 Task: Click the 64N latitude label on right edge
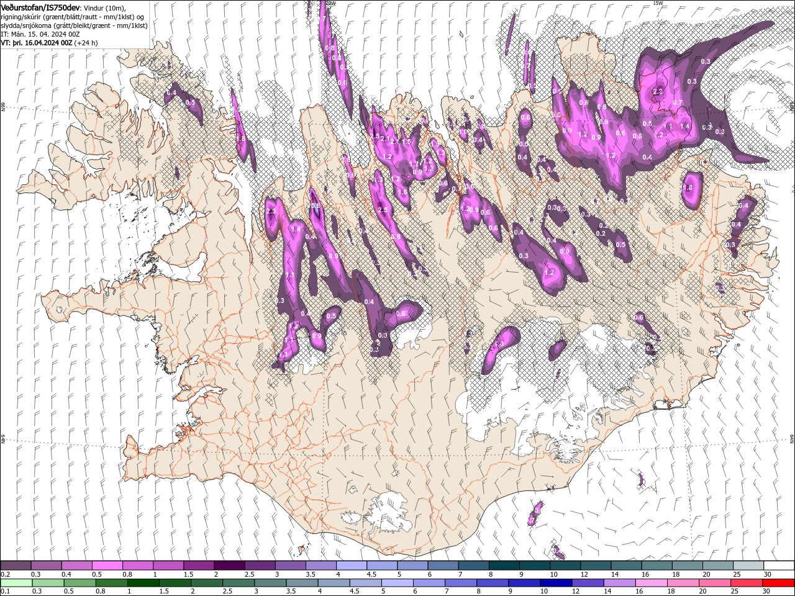point(792,439)
